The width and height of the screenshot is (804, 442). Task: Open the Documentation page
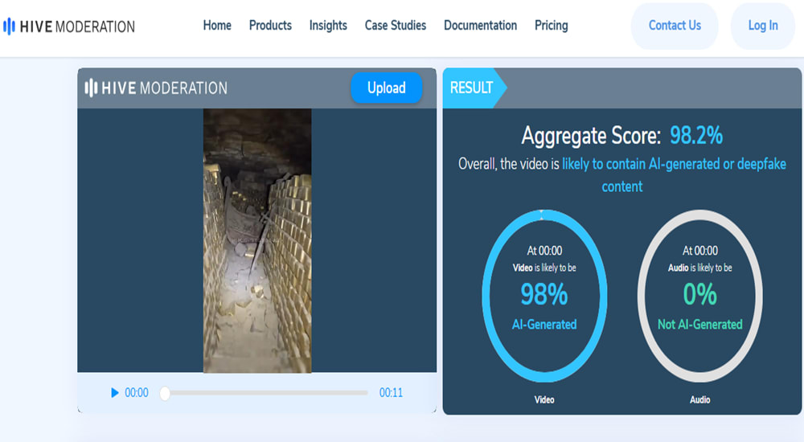coord(480,26)
